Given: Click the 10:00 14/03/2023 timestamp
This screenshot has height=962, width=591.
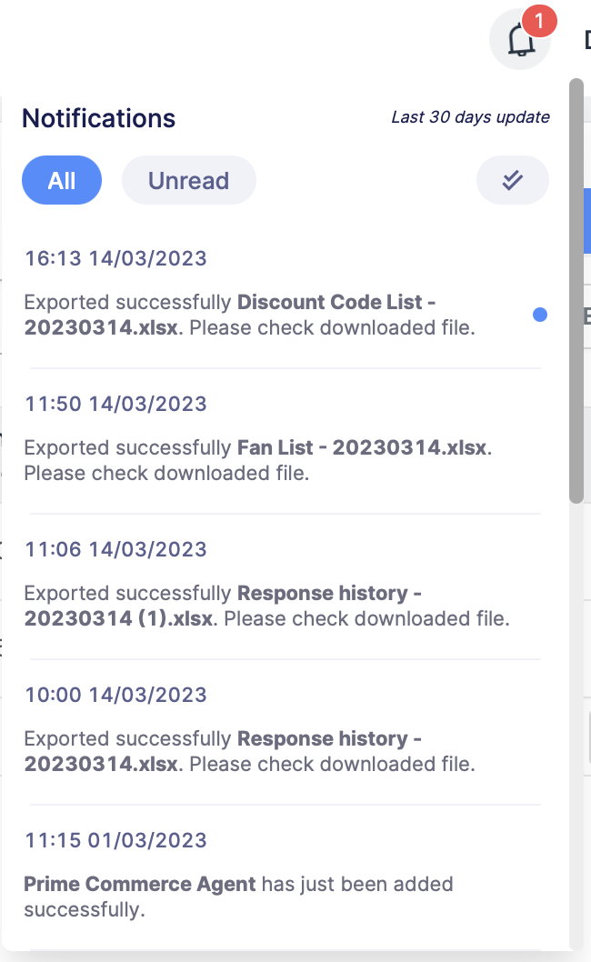Looking at the screenshot, I should click(x=115, y=695).
